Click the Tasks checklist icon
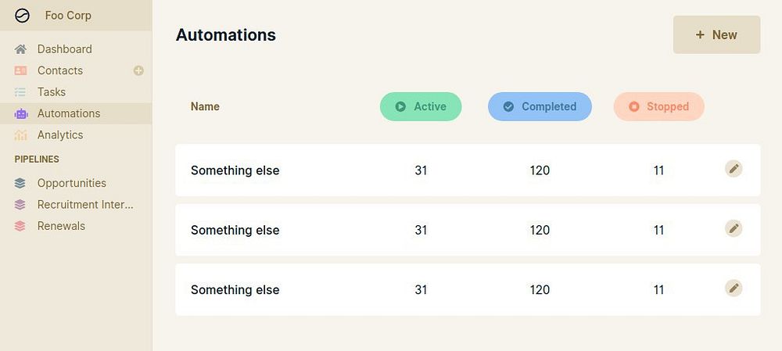This screenshot has height=351, width=782. pyautogui.click(x=21, y=92)
